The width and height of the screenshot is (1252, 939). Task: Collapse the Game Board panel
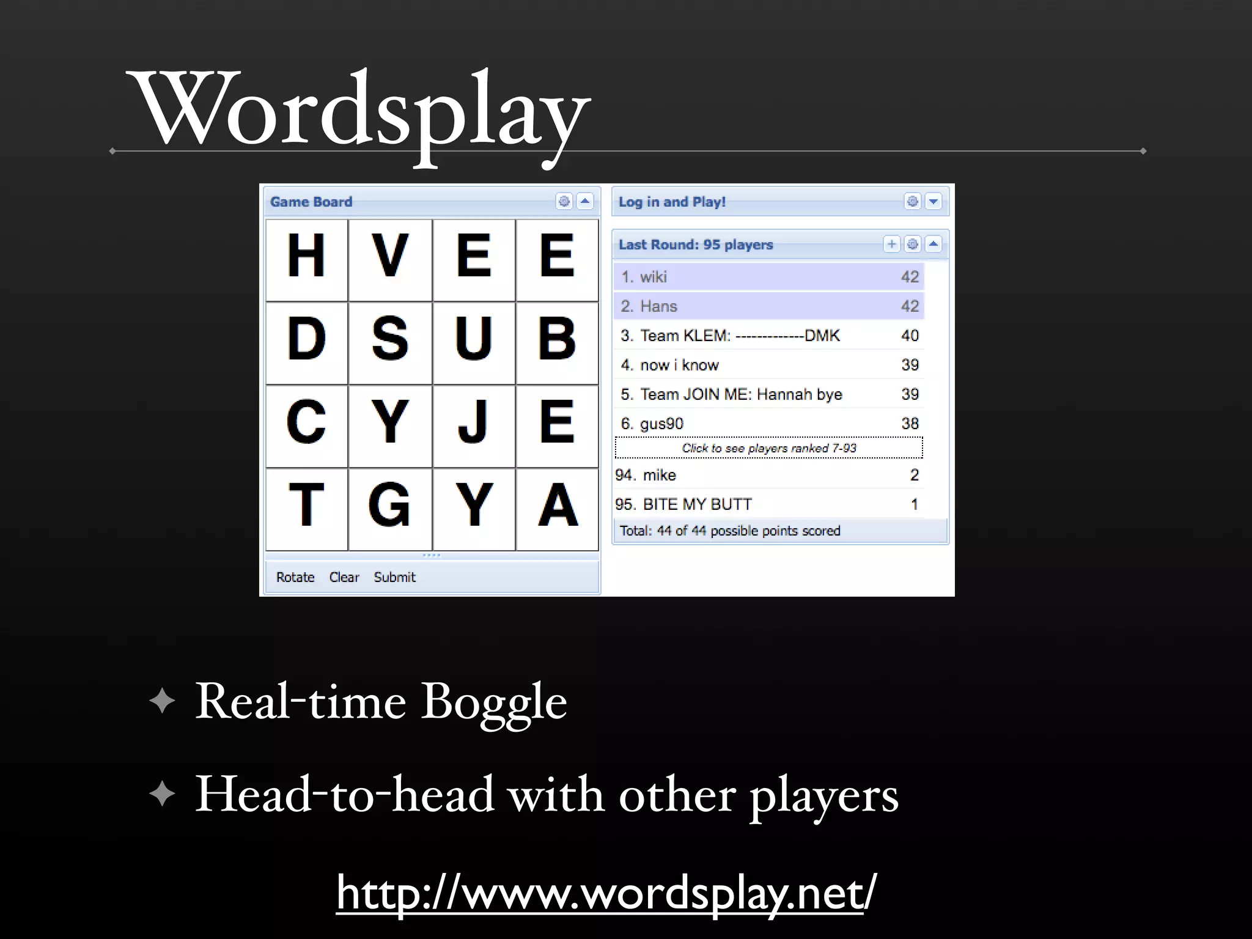click(585, 201)
